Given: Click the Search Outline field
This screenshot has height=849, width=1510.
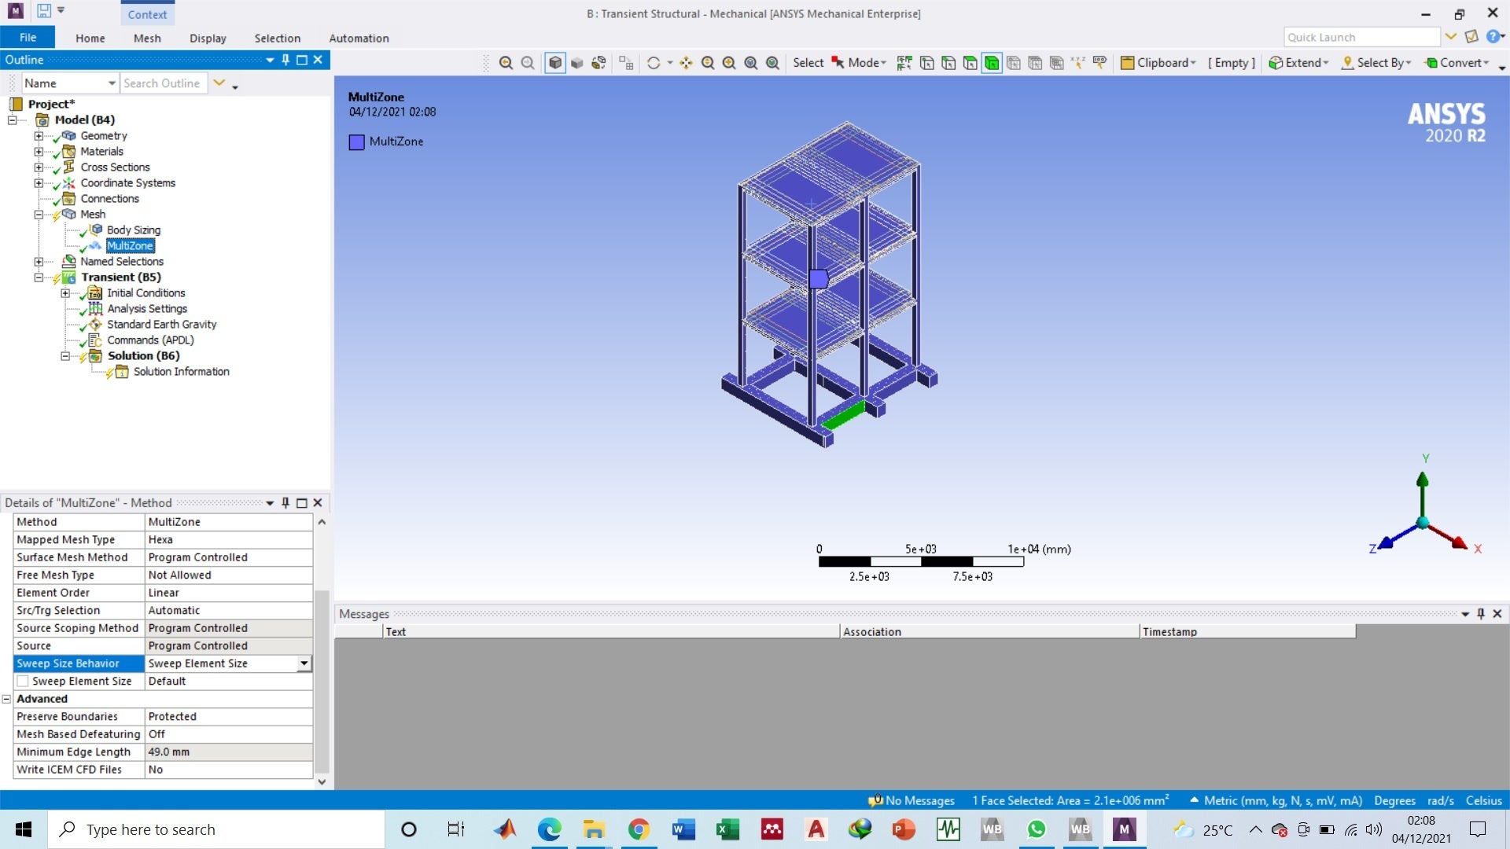Looking at the screenshot, I should (x=163, y=83).
